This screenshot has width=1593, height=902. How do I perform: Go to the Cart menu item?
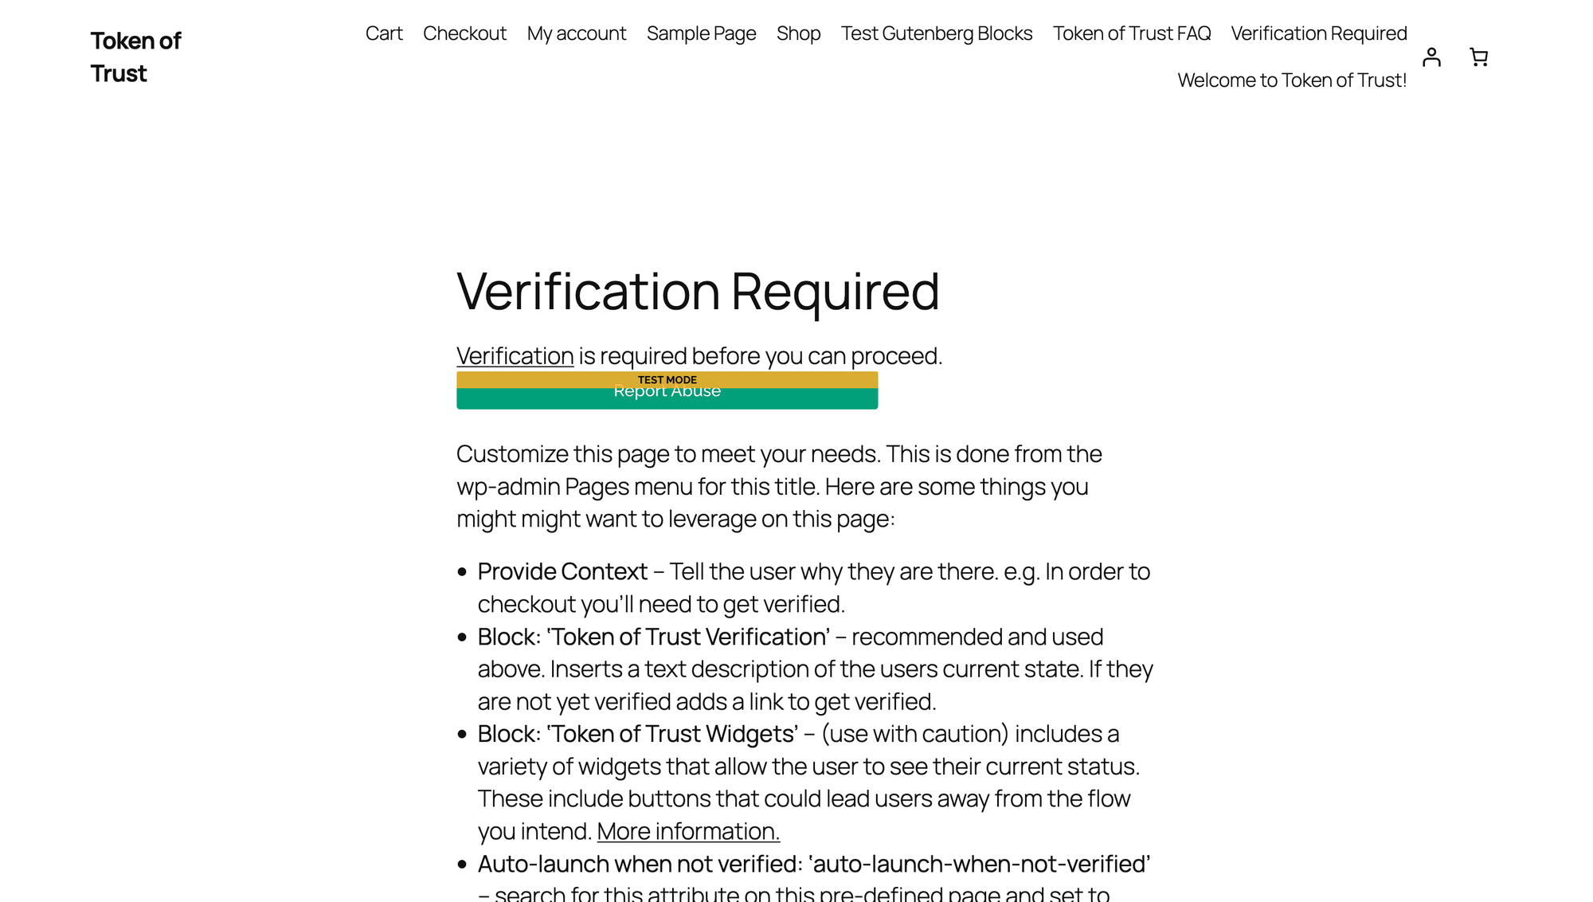[384, 33]
